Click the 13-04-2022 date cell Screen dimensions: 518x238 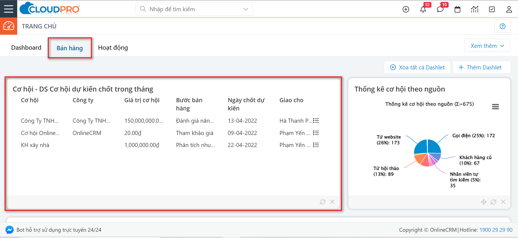click(242, 121)
